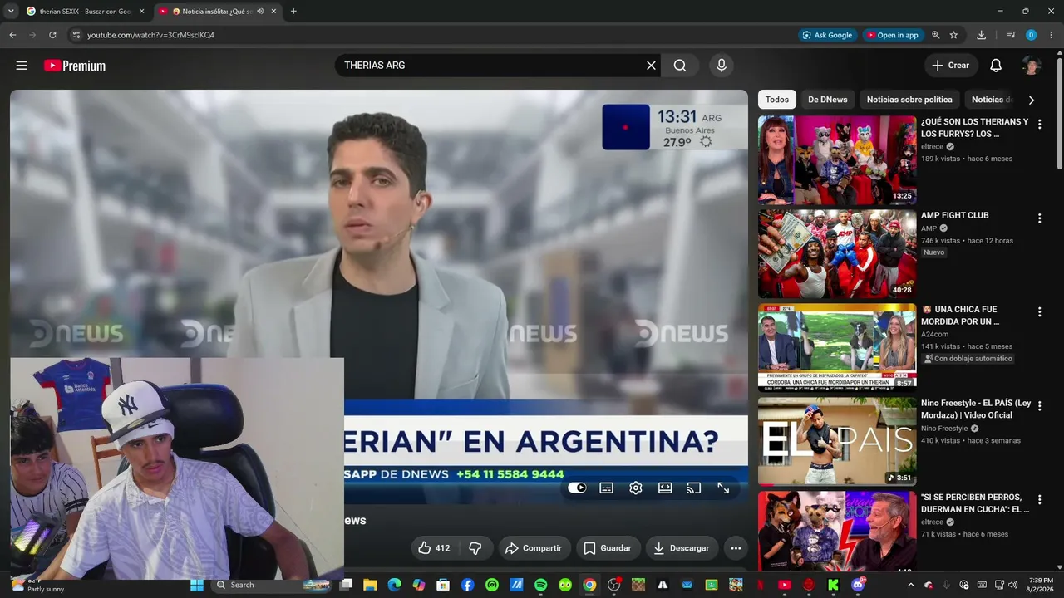
Task: Open Chrome media controls icon
Action: tap(1011, 35)
